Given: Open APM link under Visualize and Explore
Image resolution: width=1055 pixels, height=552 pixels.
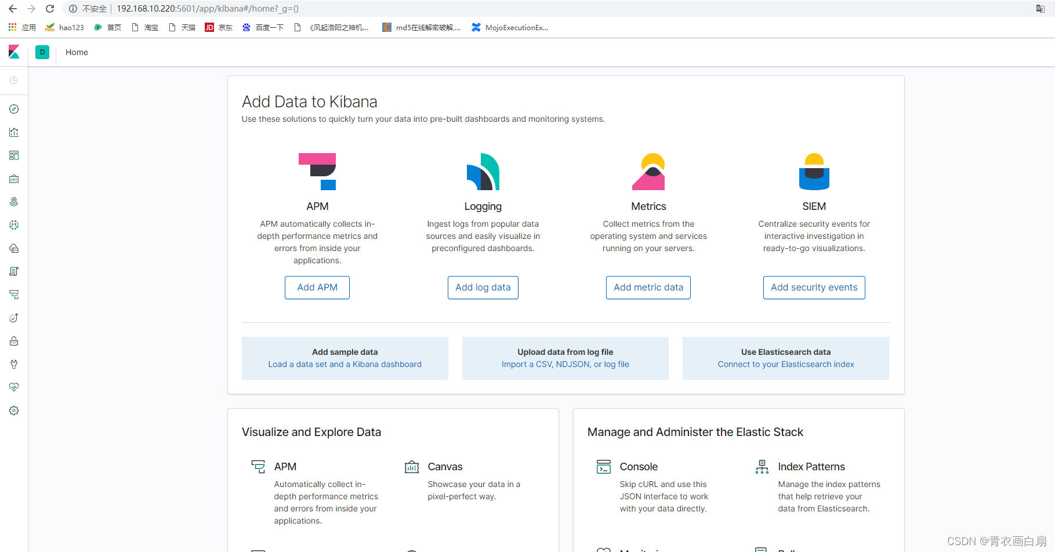Looking at the screenshot, I should coord(285,467).
